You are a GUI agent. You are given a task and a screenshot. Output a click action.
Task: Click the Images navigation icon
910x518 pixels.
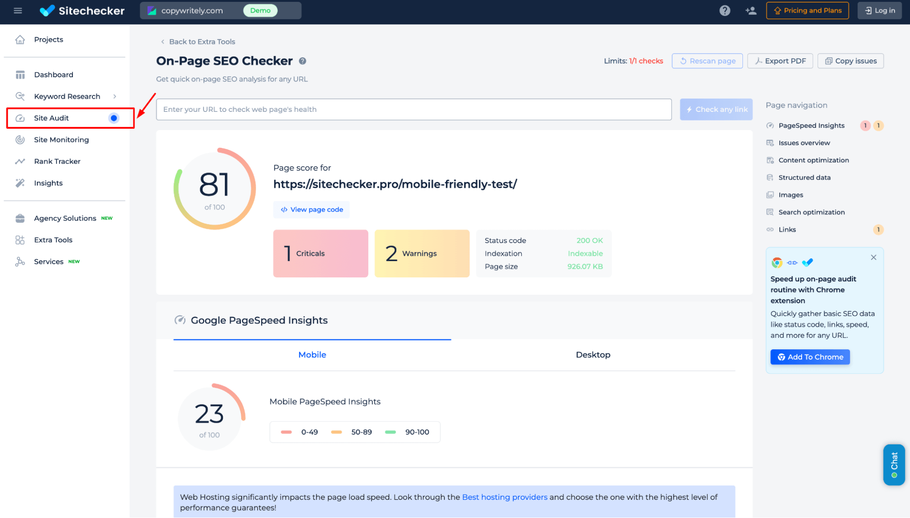770,195
